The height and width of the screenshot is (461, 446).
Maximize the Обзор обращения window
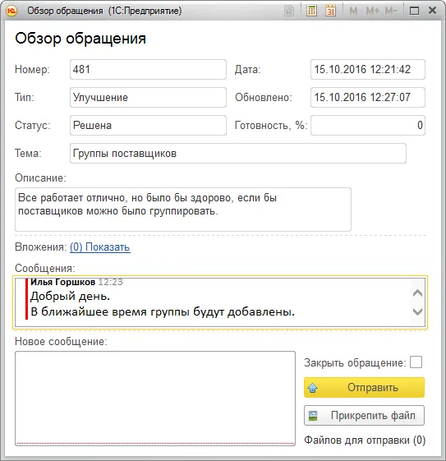pyautogui.click(x=414, y=11)
